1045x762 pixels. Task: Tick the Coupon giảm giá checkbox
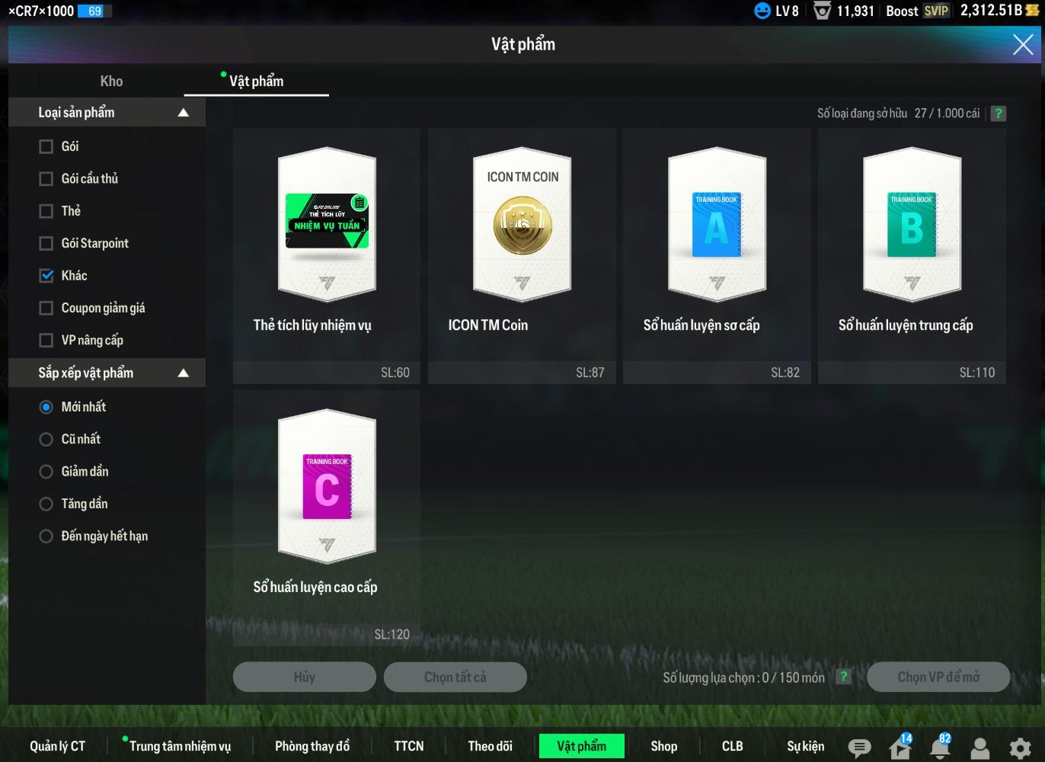click(46, 308)
